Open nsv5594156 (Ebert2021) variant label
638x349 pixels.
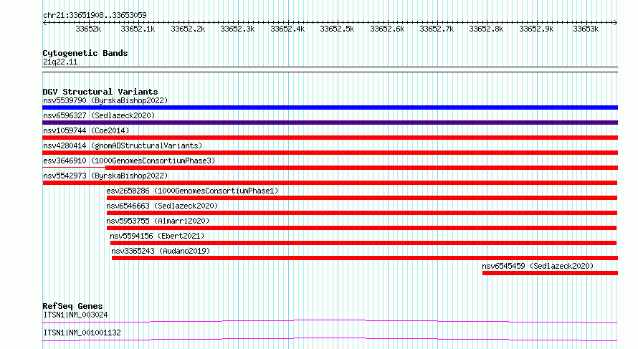tap(157, 236)
